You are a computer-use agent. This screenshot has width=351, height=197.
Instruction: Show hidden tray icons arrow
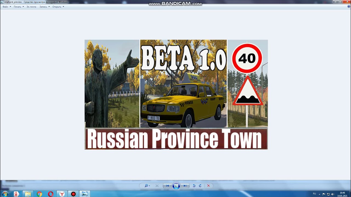coord(319,194)
